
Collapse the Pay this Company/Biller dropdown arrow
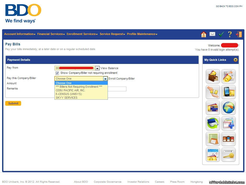105,79
